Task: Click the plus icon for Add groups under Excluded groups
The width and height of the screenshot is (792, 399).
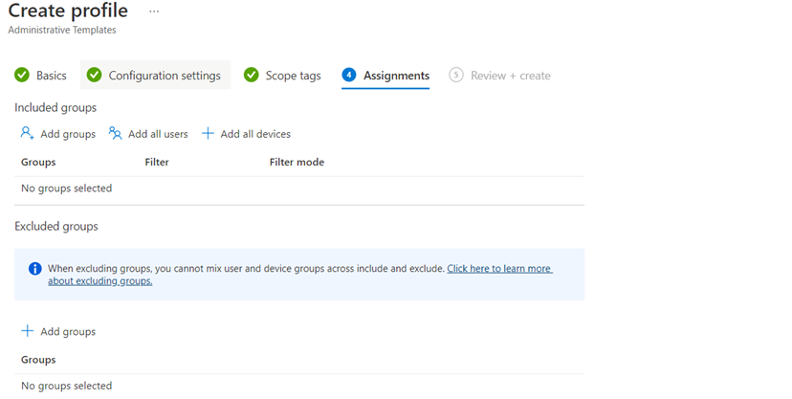Action: pyautogui.click(x=28, y=331)
